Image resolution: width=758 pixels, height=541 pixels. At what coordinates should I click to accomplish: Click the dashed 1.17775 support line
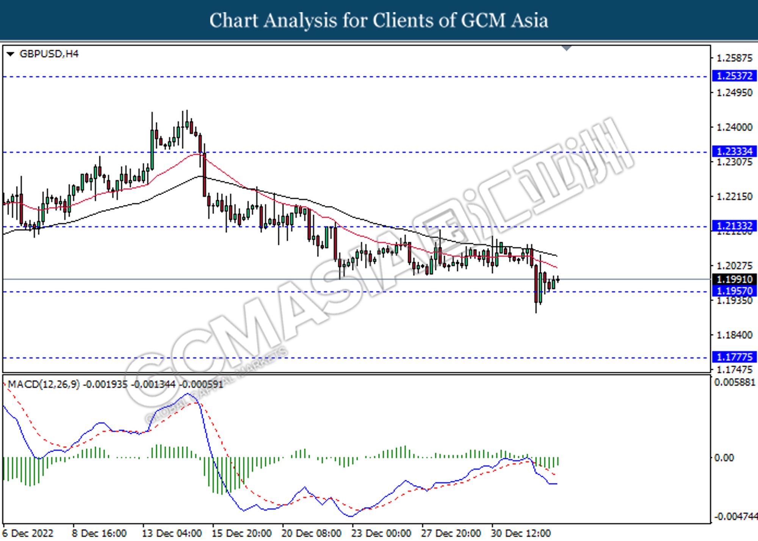coord(356,358)
